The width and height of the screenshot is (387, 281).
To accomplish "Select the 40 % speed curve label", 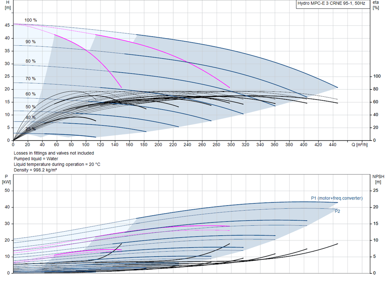I will point(30,118).
